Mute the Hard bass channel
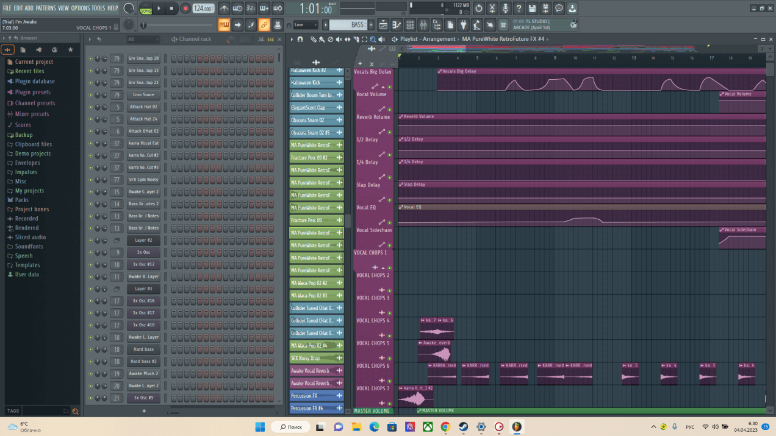The height and width of the screenshot is (436, 776). point(91,350)
